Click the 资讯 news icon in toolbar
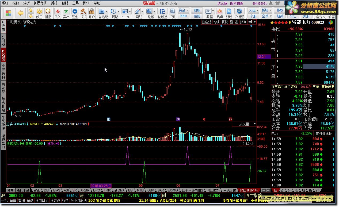Screen dimensions: 339x207 click(x=173, y=13)
